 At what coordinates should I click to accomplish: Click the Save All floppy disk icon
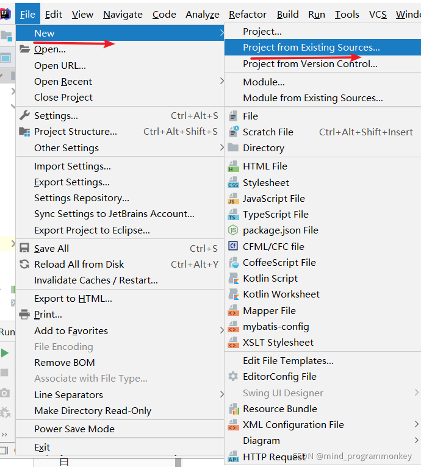24,248
